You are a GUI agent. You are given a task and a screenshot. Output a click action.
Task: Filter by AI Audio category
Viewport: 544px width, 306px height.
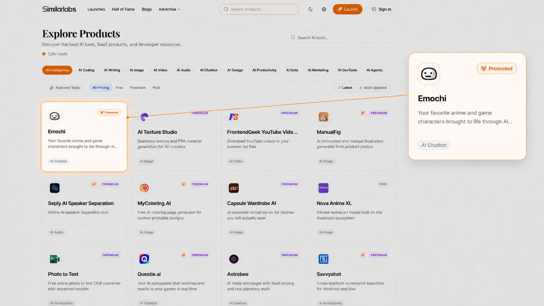click(184, 70)
